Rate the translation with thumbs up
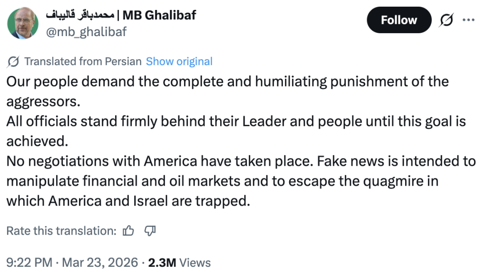487x273 pixels. [x=128, y=231]
